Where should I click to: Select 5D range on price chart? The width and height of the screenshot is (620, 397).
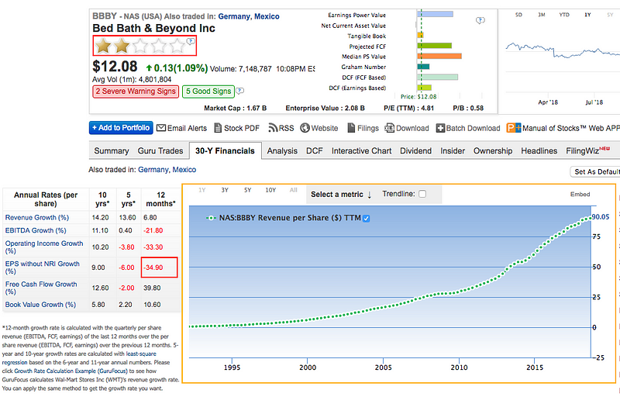point(518,15)
